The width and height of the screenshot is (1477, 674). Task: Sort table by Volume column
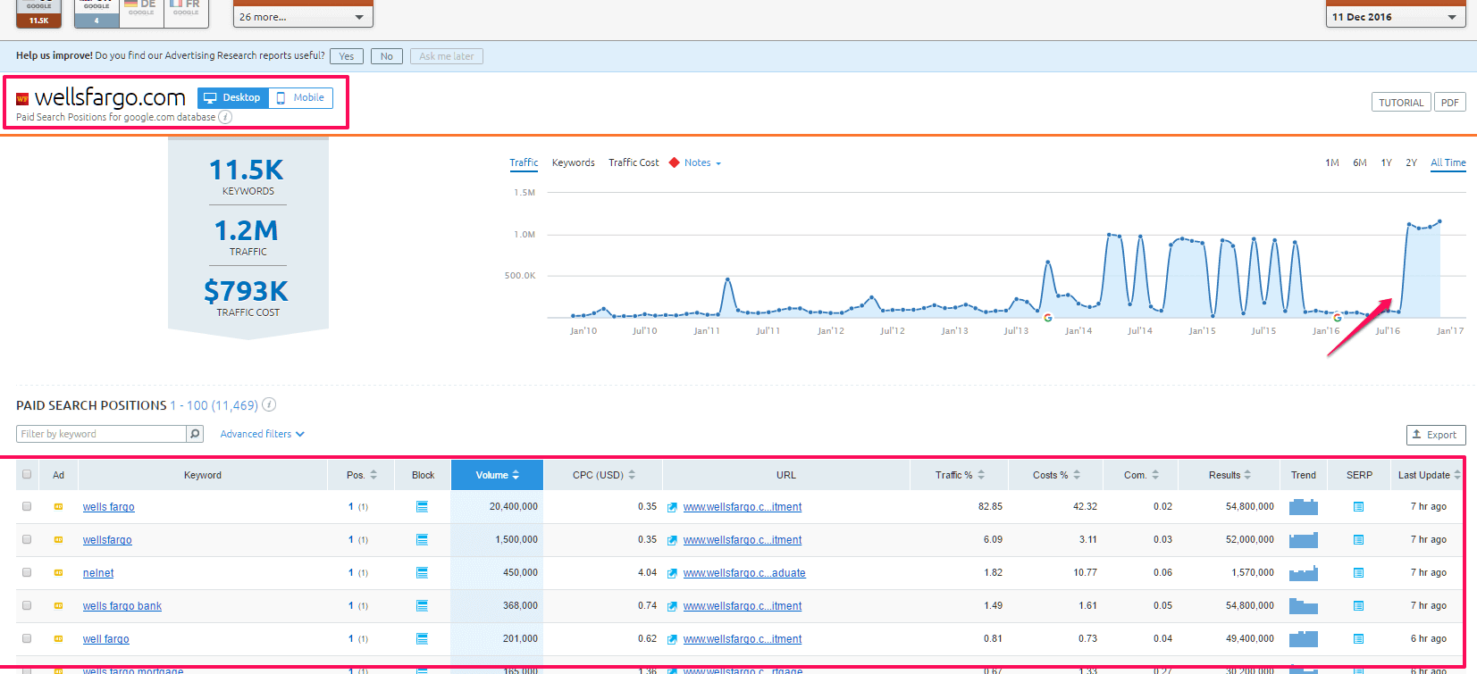point(497,475)
